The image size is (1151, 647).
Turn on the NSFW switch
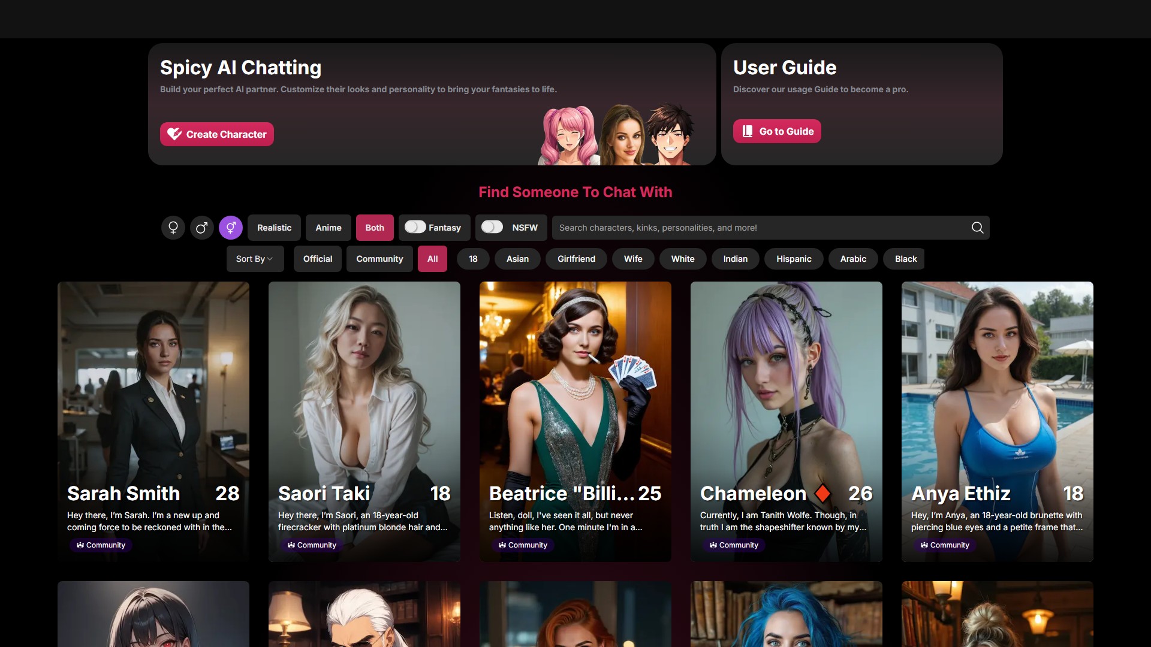click(x=492, y=227)
